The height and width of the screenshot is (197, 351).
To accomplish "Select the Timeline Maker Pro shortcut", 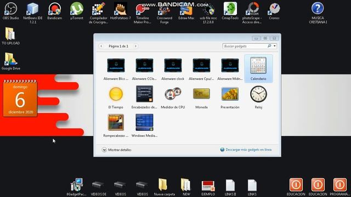I will [x=143, y=13].
